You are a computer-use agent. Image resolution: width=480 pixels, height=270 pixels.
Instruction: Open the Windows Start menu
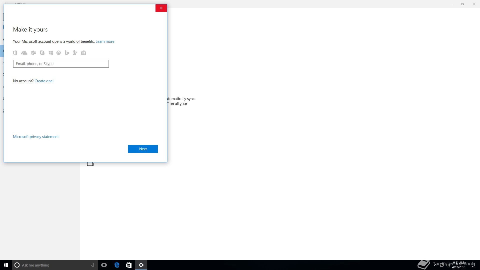pos(6,265)
